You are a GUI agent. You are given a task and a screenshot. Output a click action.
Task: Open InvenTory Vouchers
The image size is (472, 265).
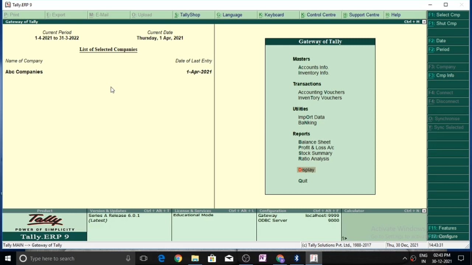(320, 98)
